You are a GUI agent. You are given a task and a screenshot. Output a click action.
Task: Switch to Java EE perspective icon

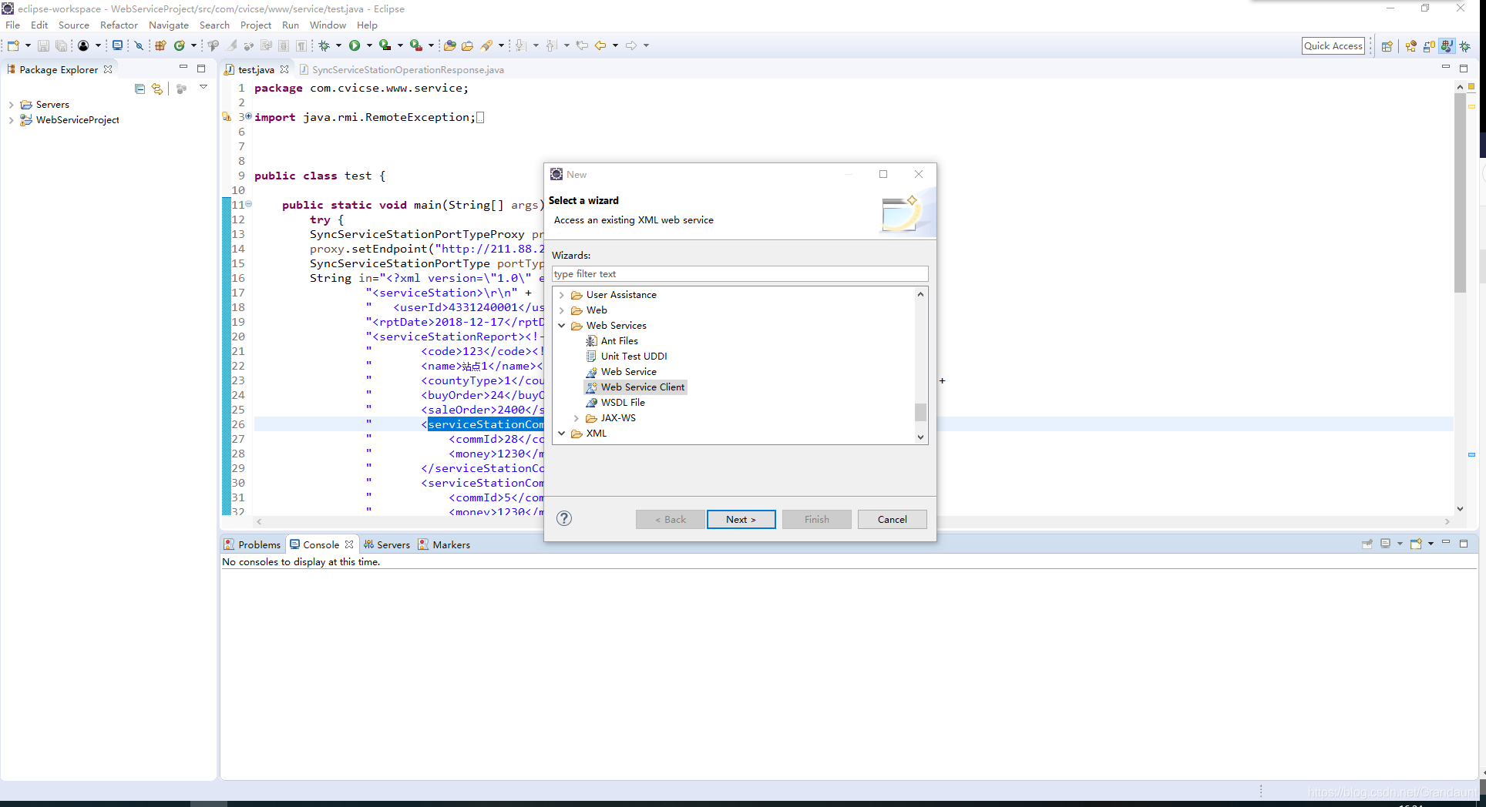click(x=1410, y=46)
